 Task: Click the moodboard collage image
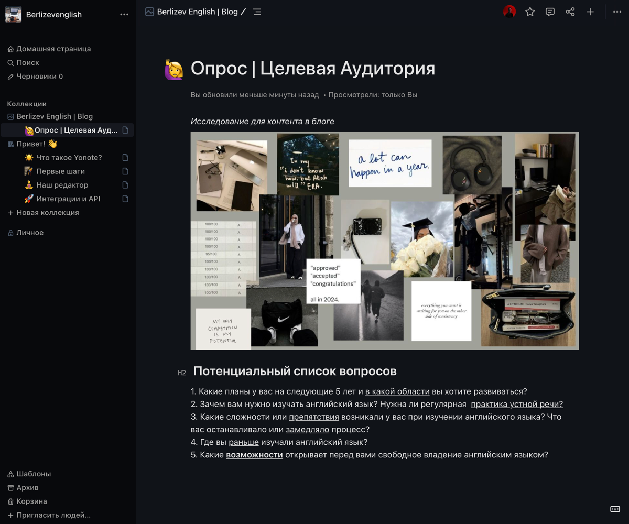pos(385,241)
